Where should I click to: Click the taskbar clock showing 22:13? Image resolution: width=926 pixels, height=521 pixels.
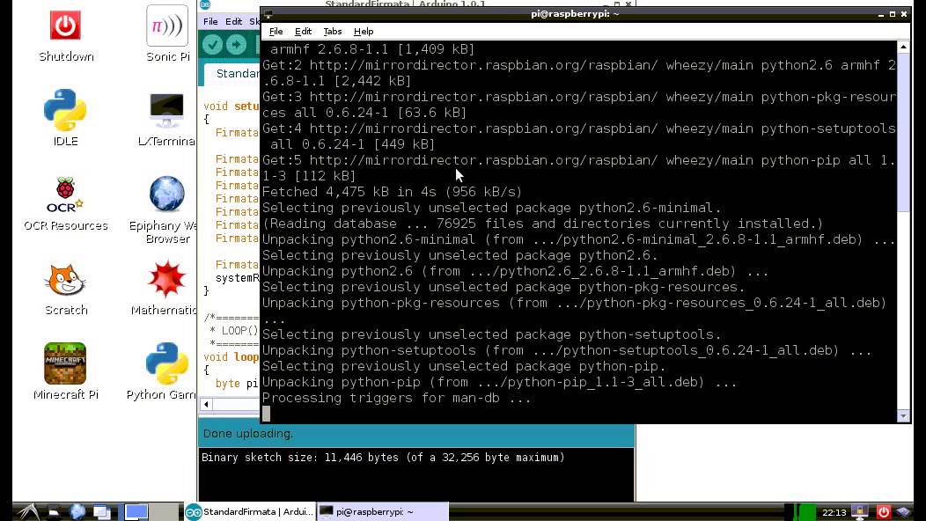[x=834, y=512]
